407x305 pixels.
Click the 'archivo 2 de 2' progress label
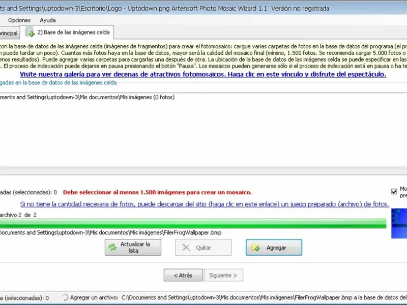click(18, 215)
